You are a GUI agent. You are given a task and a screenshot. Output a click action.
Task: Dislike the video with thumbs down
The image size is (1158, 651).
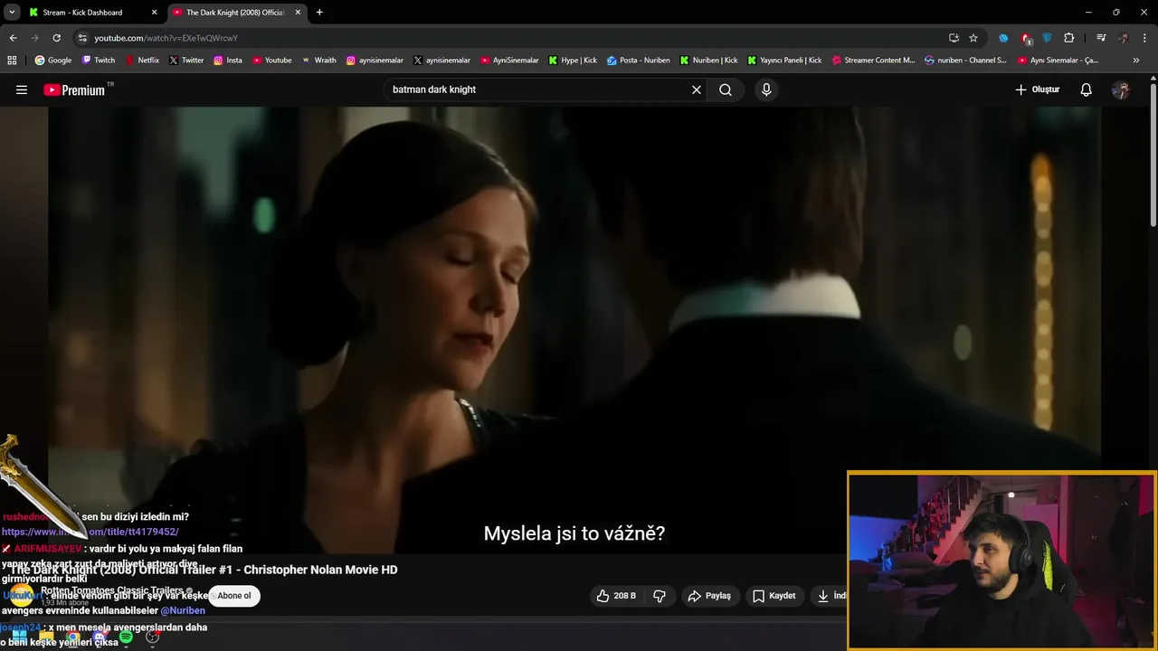660,596
